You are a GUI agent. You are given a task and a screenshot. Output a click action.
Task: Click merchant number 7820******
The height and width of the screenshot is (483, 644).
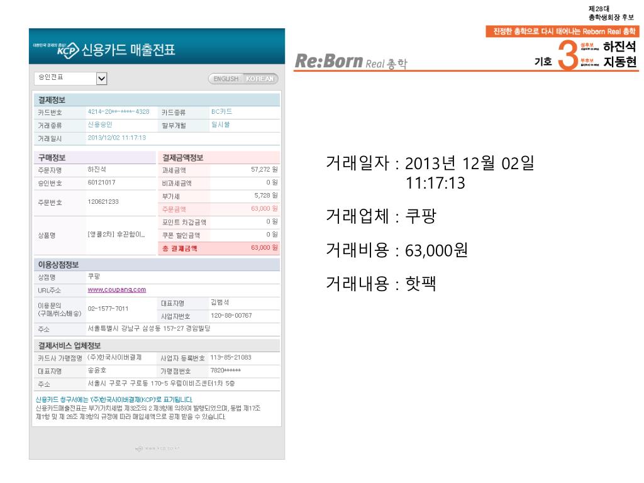point(226,370)
